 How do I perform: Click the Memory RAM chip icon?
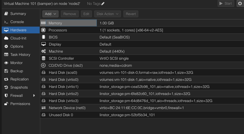[43, 23]
